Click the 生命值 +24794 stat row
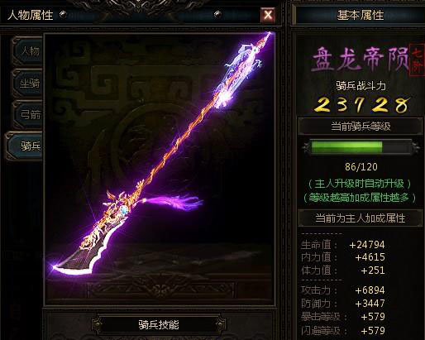This screenshot has width=425, height=340. click(343, 245)
